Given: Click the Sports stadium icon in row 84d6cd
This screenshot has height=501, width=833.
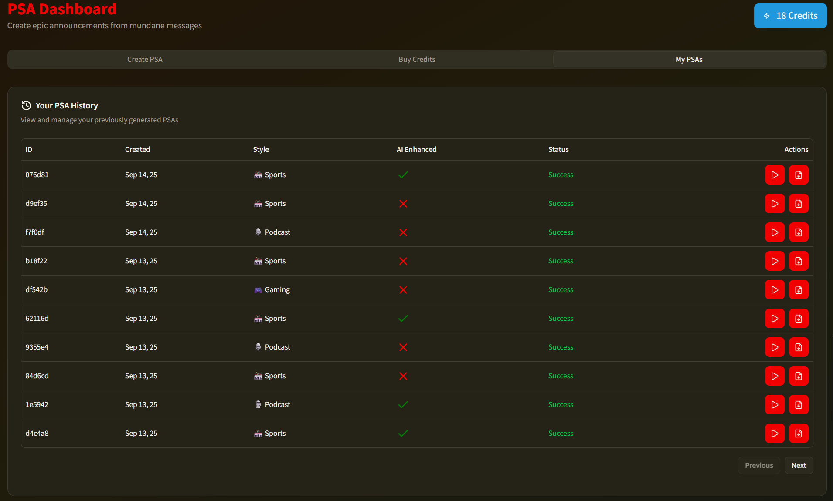Looking at the screenshot, I should (x=258, y=376).
